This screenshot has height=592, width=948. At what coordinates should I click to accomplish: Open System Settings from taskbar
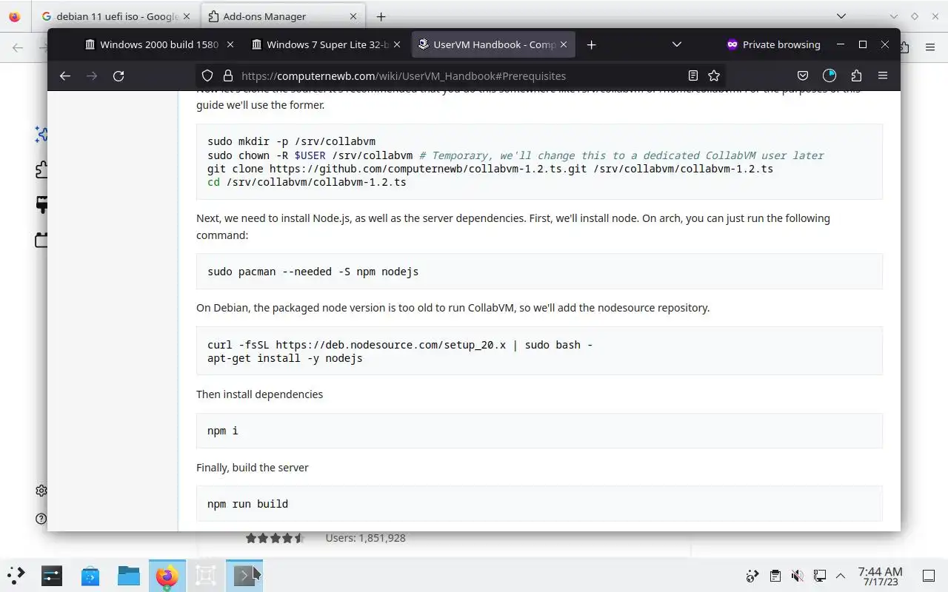click(52, 575)
